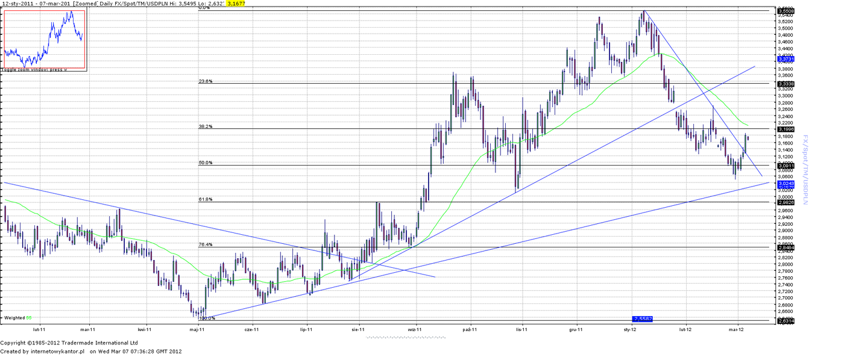Click the blue 2,5582 label on time axis
844x360 pixels.
pyautogui.click(x=643, y=318)
